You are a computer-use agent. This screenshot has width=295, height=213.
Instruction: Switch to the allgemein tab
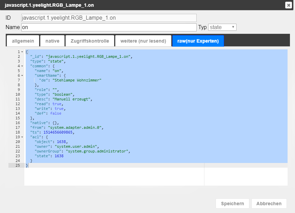[x=23, y=41]
